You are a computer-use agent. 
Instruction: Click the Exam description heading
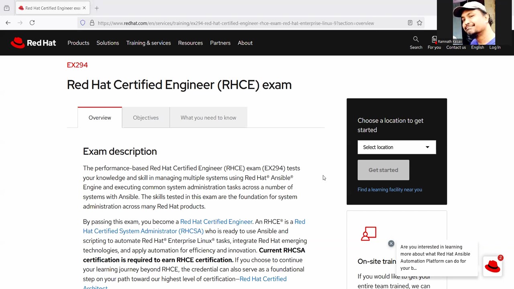(x=120, y=151)
